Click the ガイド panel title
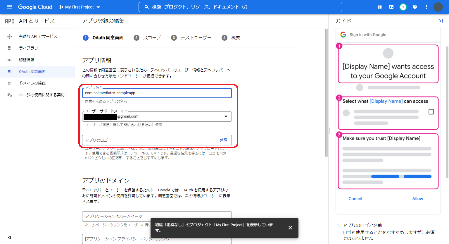 coord(343,21)
